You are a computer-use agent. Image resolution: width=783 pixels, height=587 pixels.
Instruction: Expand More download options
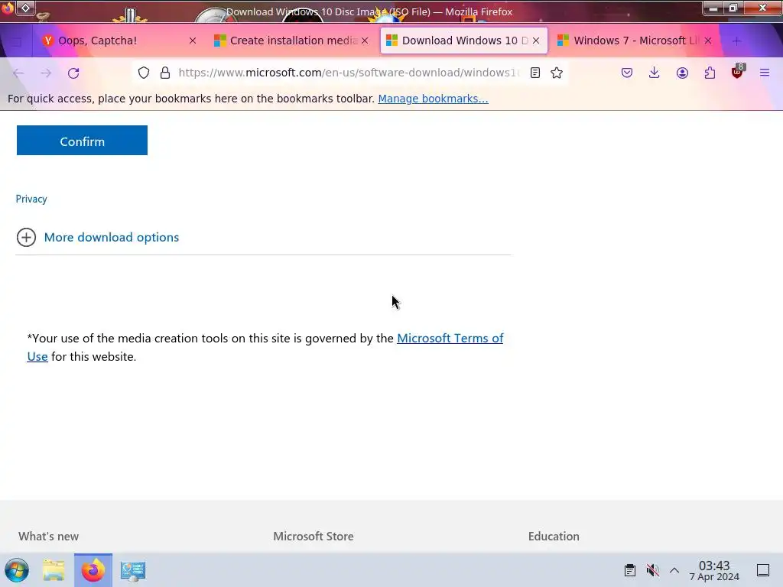(98, 237)
